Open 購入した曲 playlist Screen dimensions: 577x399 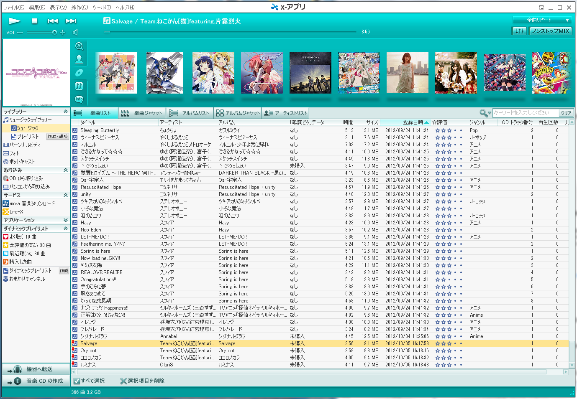click(17, 262)
